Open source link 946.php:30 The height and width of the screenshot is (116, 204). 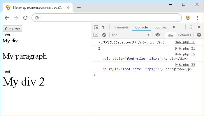pyautogui.click(x=185, y=42)
